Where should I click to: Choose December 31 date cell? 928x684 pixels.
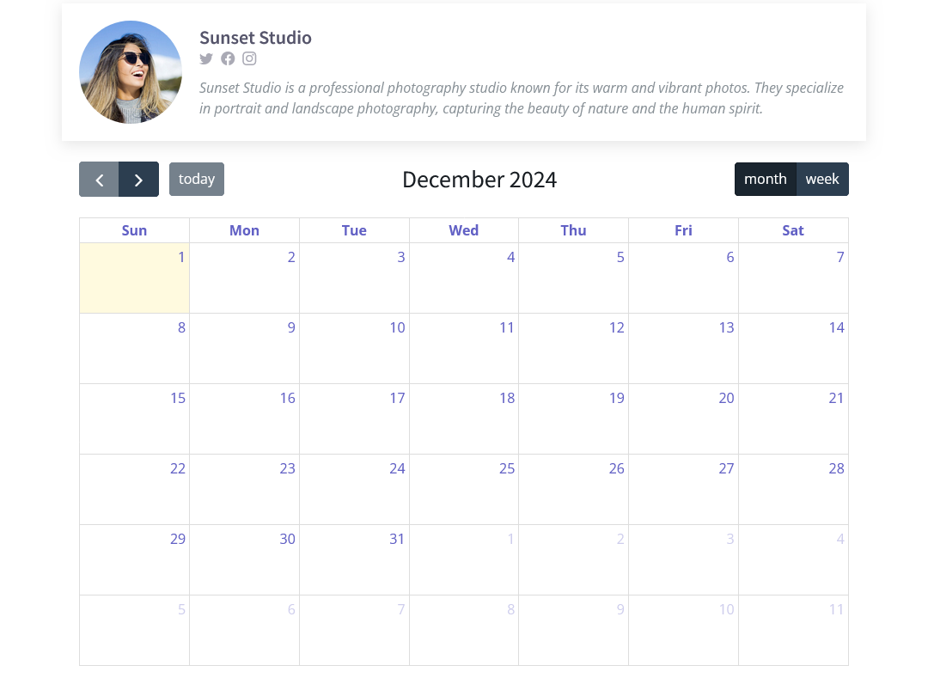click(354, 559)
